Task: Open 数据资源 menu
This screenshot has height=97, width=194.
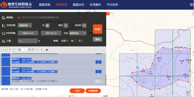Action: pyautogui.click(x=45, y=5)
